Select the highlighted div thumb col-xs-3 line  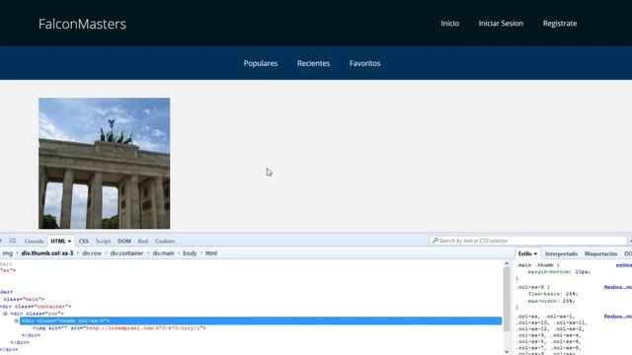(x=261, y=320)
